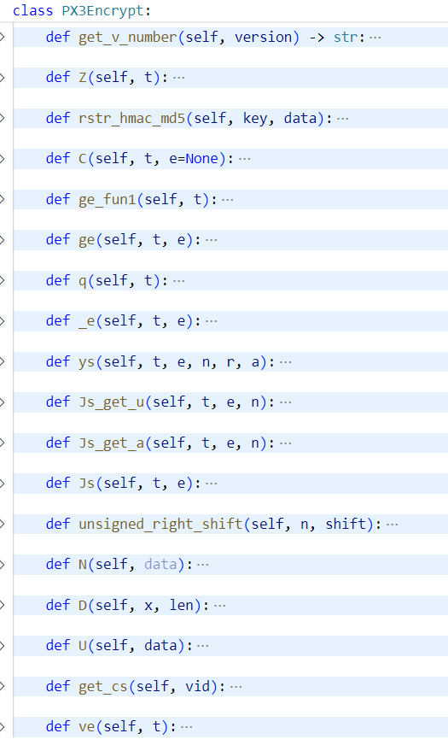Click the ellipsis after Js_get_a signature

(x=285, y=443)
